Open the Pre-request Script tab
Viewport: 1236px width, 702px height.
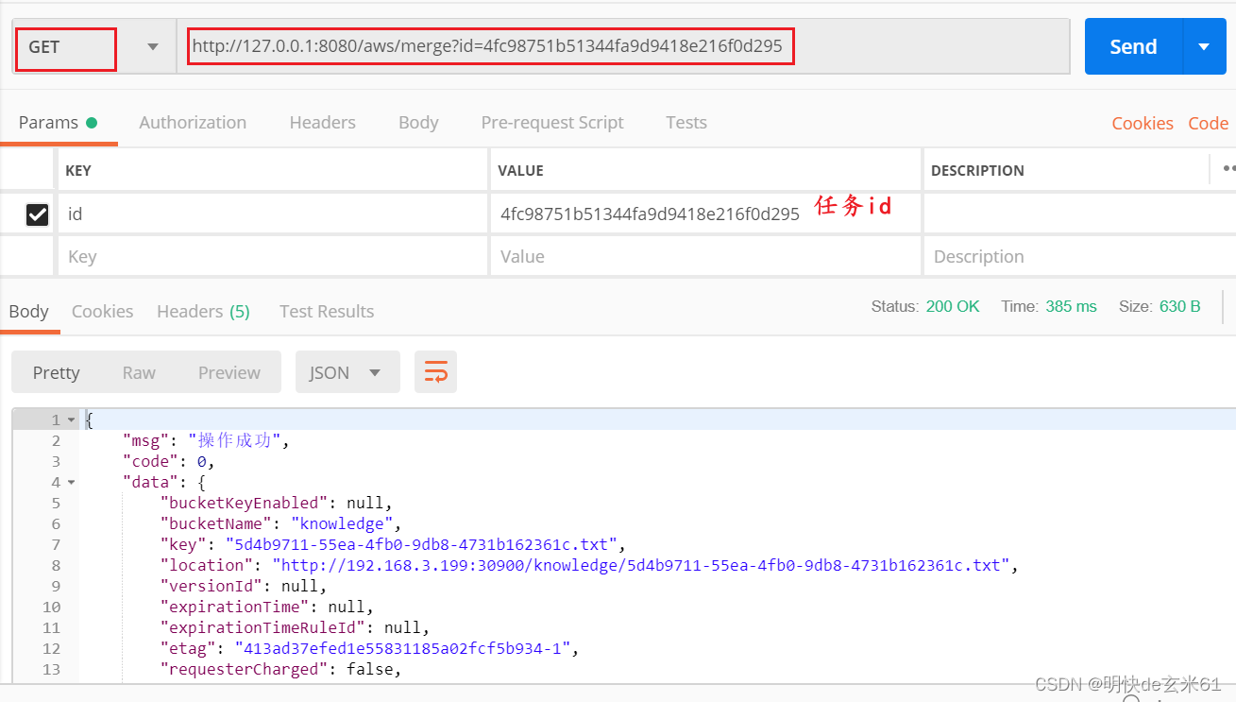(x=552, y=123)
